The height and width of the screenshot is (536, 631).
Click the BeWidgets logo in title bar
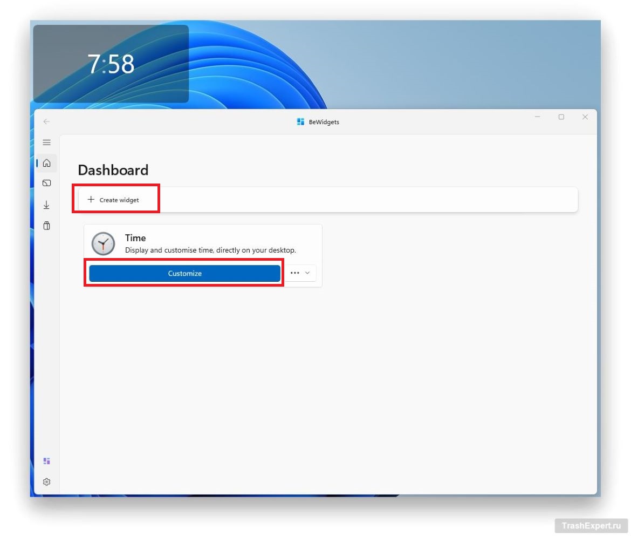click(x=300, y=122)
